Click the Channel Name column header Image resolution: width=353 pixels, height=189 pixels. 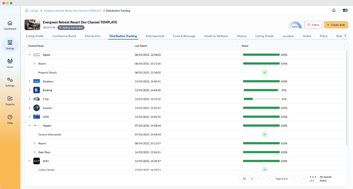[36, 46]
